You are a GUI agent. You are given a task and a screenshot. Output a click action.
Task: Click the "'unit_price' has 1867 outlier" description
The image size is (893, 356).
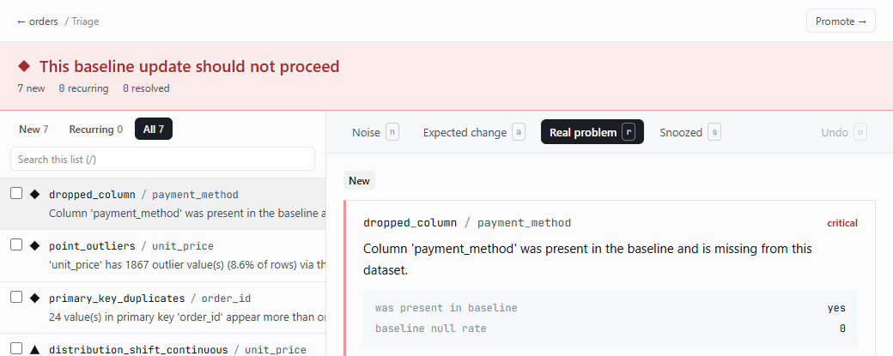click(187, 265)
